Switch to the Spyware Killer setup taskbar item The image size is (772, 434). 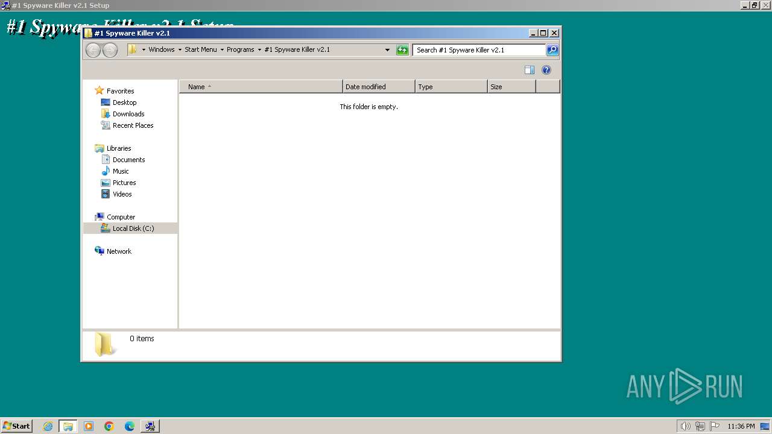click(x=150, y=426)
